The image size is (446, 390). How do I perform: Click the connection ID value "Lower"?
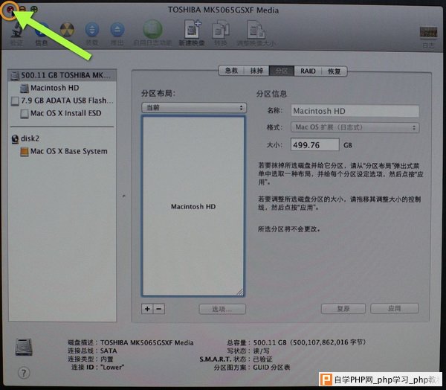click(112, 368)
